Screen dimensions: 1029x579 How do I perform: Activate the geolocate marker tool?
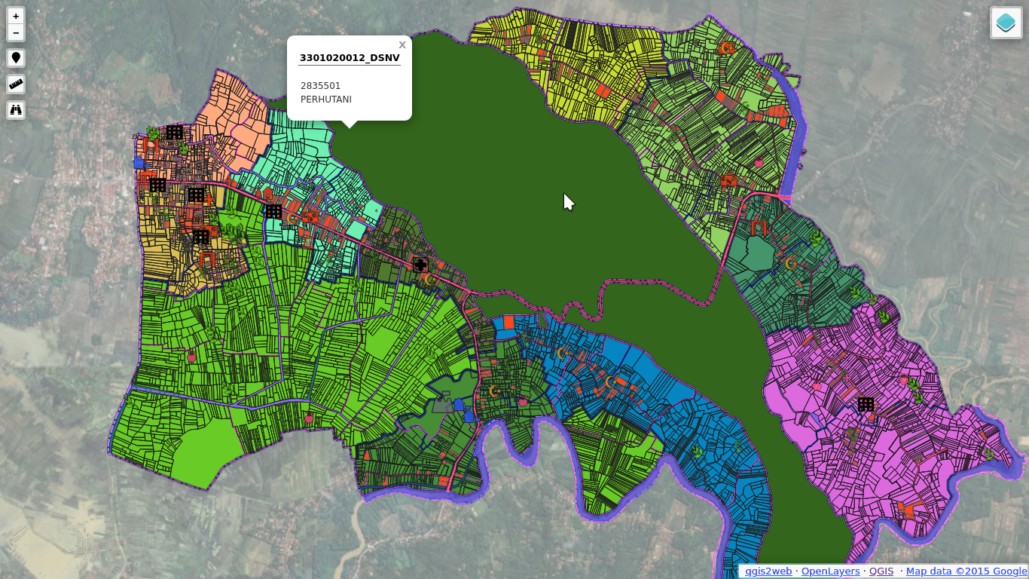[x=16, y=58]
